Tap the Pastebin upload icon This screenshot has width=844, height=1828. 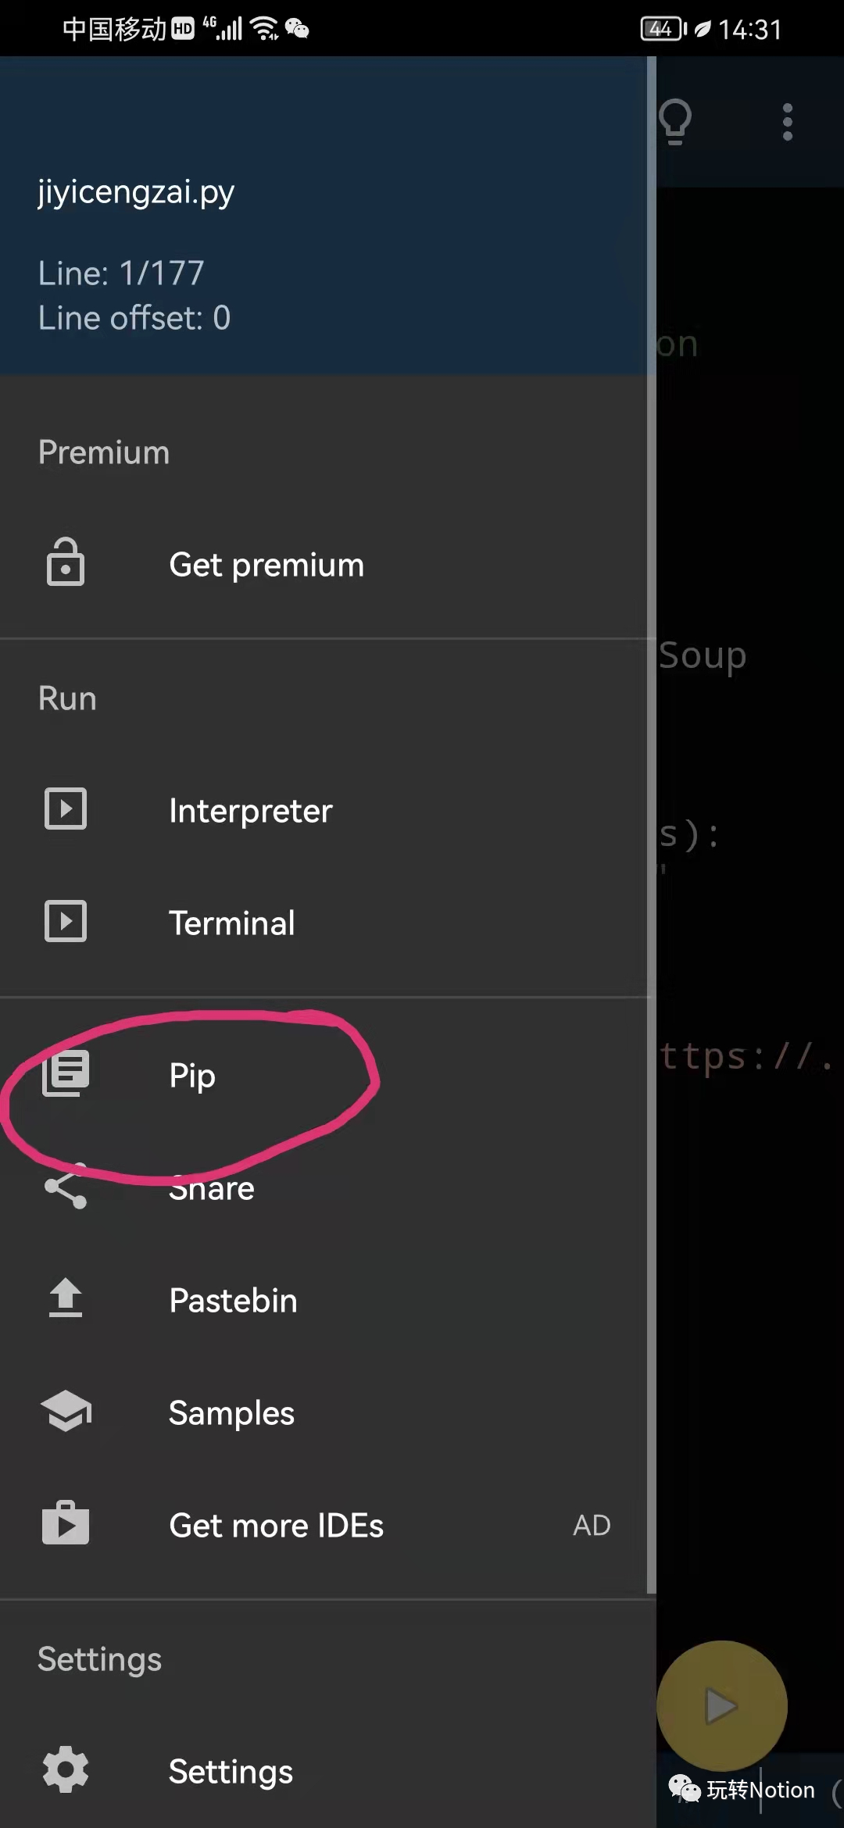(x=66, y=1299)
